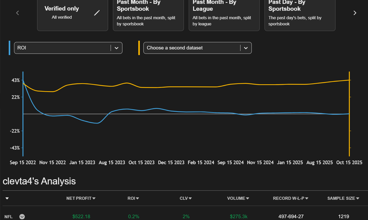Click the sort arrow beside CLV column
Viewport: 368px width, 220px height.
click(190, 198)
